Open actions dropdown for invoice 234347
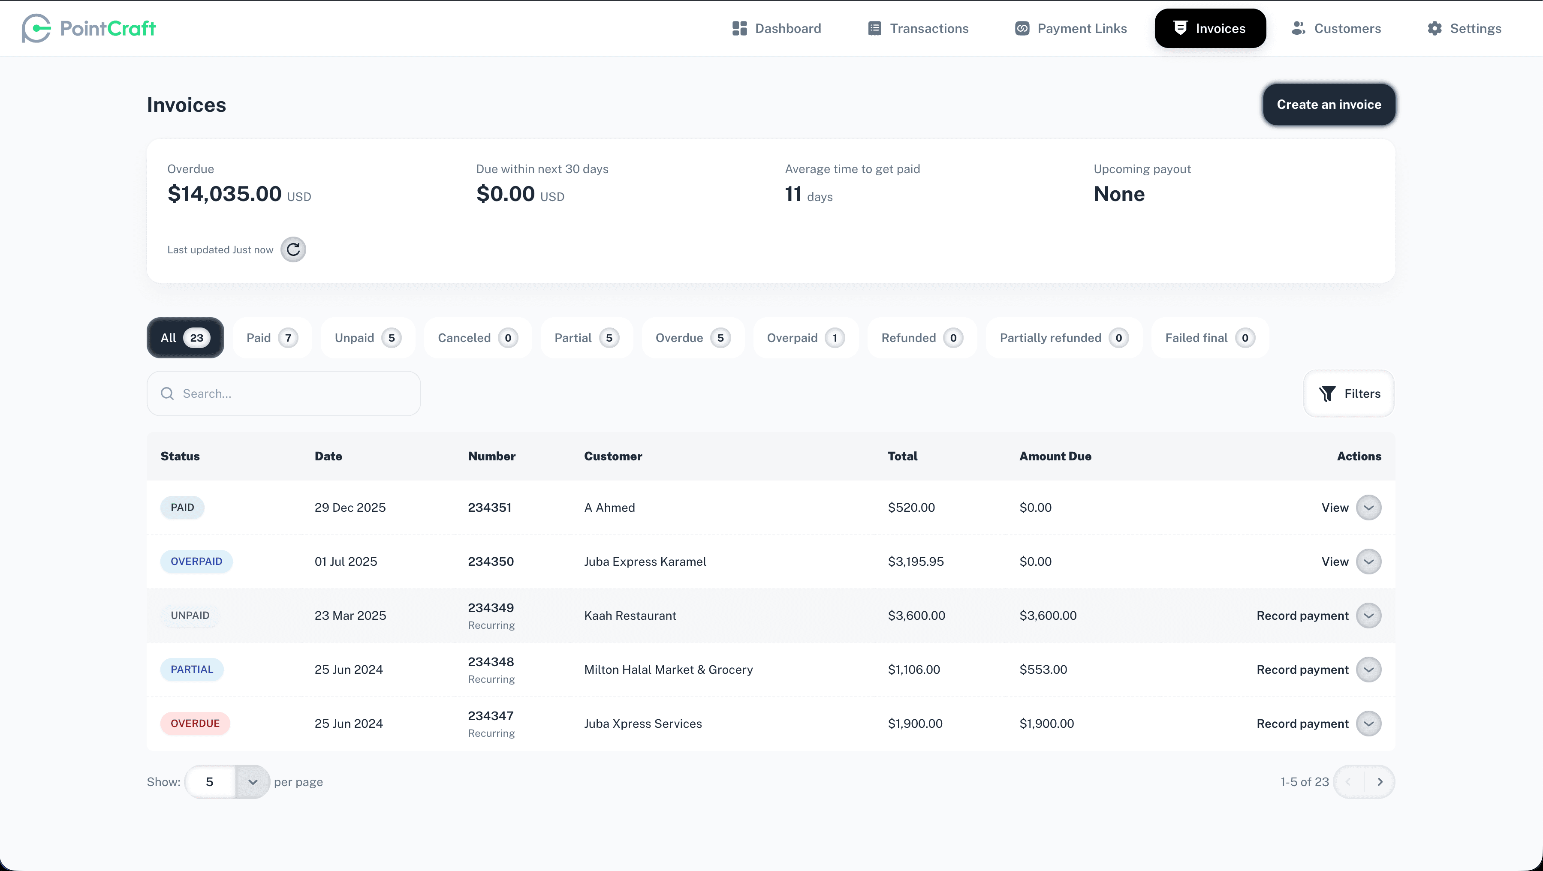1543x871 pixels. point(1369,723)
